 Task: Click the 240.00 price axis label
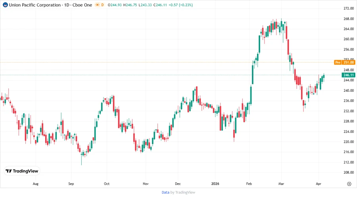[x=349, y=90]
